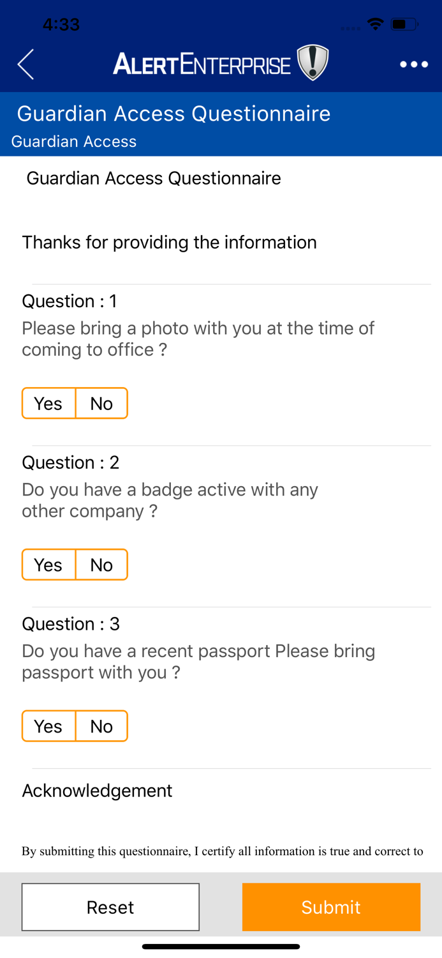The height and width of the screenshot is (958, 442).
Task: Select No for Question 3
Action: tap(101, 726)
